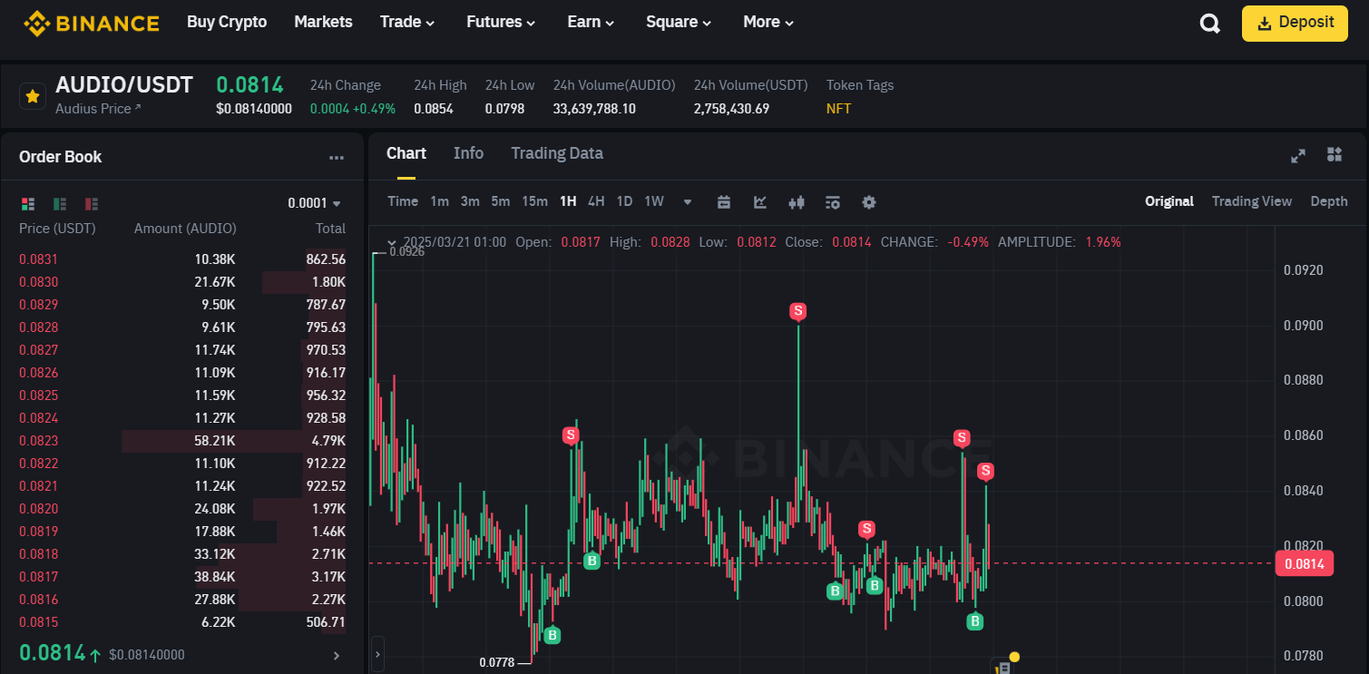Switch chart display to Depth mode
Screen dimensions: 1369x674
pos(1328,200)
